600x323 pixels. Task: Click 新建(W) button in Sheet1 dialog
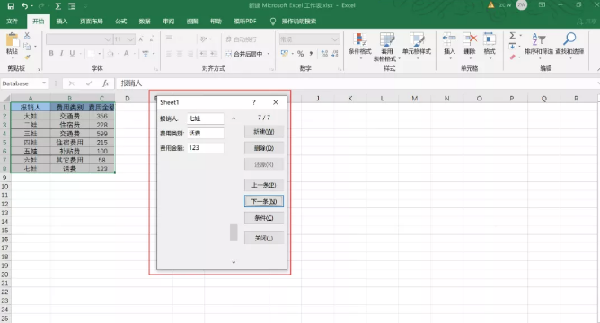tap(264, 132)
